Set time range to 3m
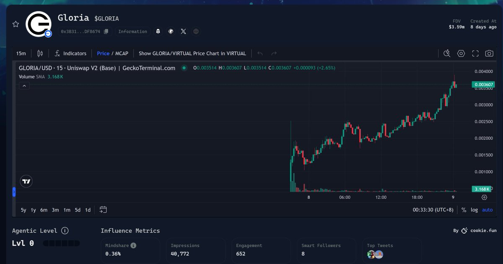This screenshot has height=264, width=503. click(55, 210)
